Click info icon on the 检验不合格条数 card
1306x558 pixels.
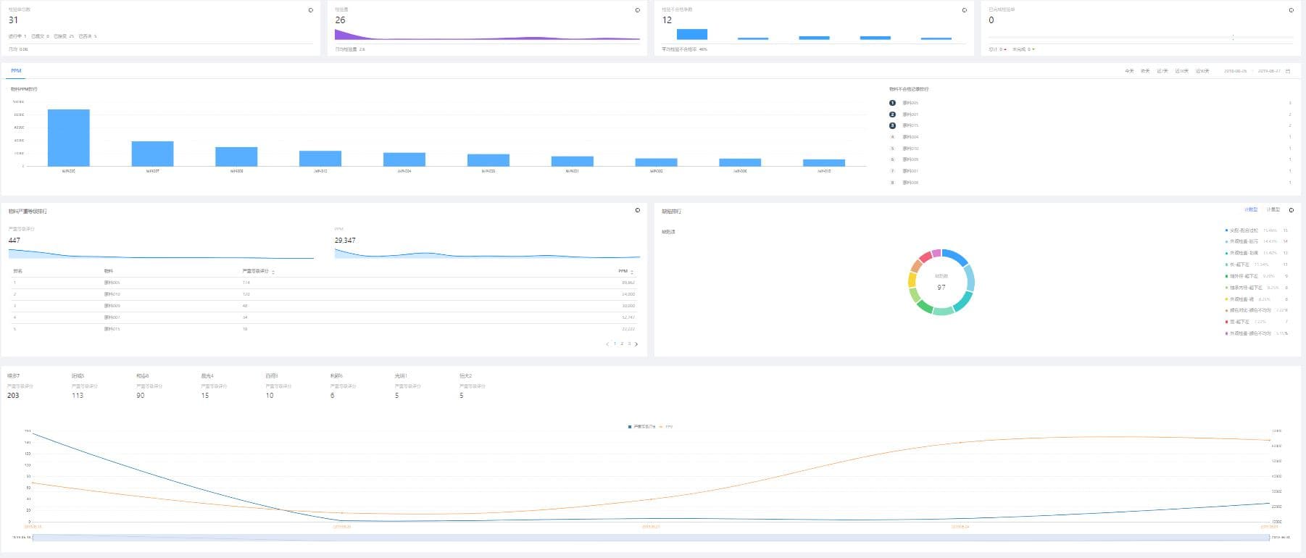pyautogui.click(x=964, y=10)
